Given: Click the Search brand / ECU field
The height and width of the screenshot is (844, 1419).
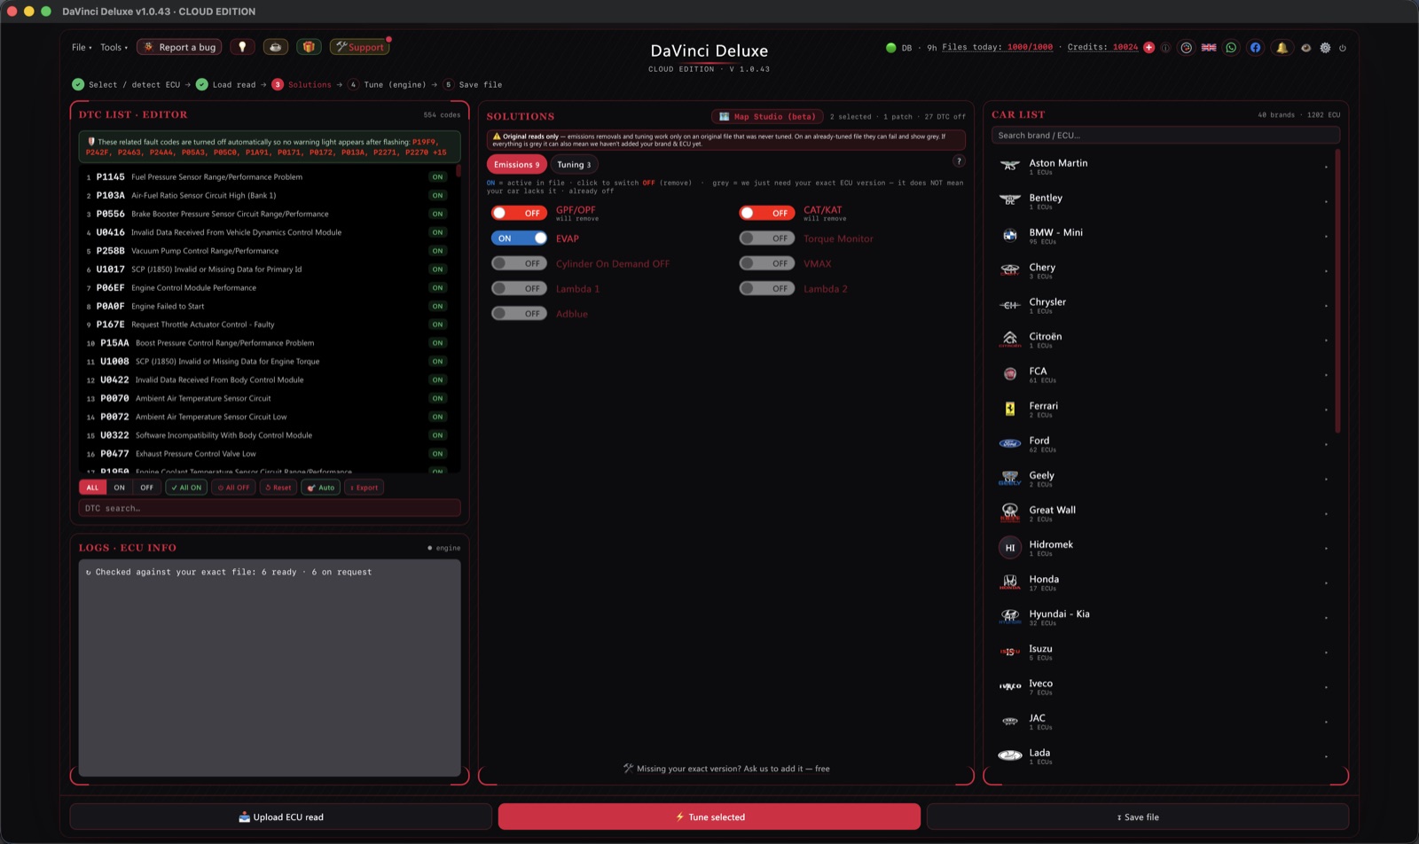Looking at the screenshot, I should (1165, 136).
